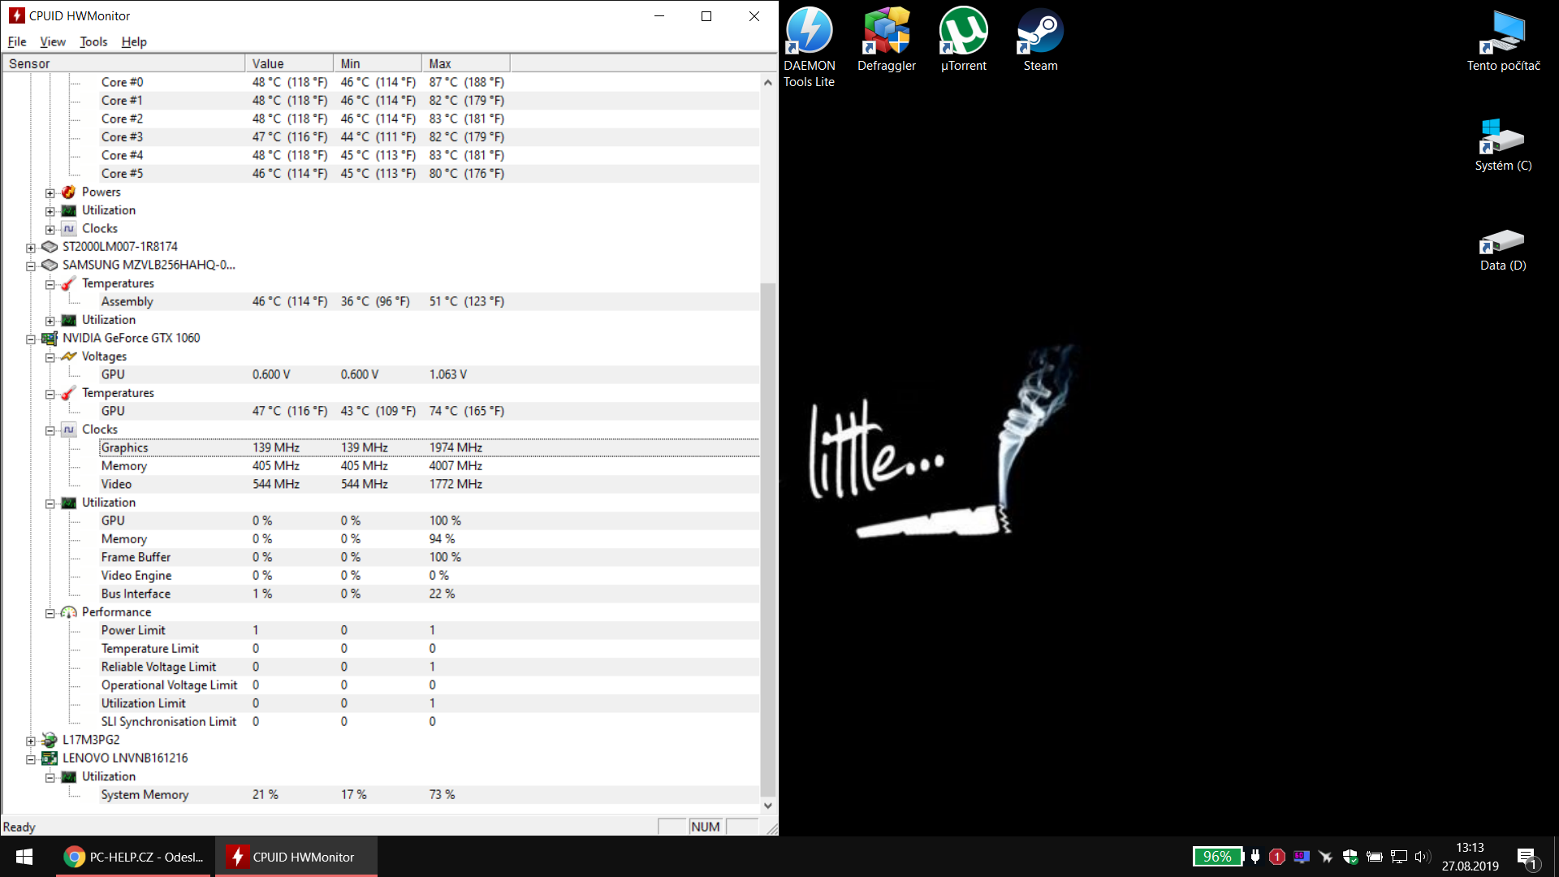Open the Steam desktop shortcut
The image size is (1559, 877).
(x=1040, y=32)
